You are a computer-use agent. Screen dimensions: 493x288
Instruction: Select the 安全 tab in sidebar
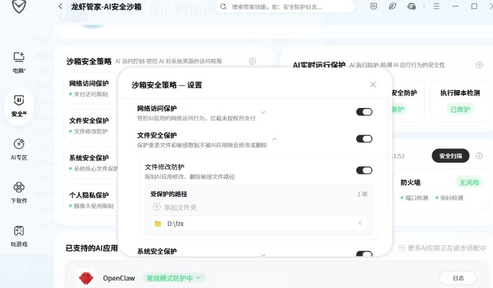tap(19, 104)
